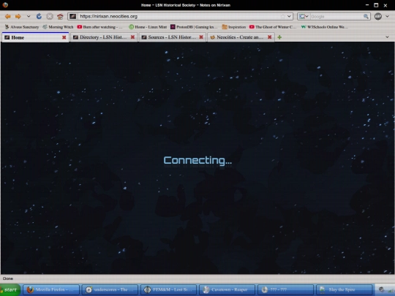Show the list of all tabs arrow
The height and width of the screenshot is (296, 395).
click(387, 37)
